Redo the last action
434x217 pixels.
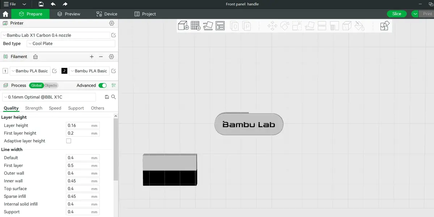(x=65, y=4)
